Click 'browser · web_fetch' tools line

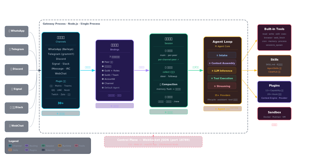click(x=274, y=38)
